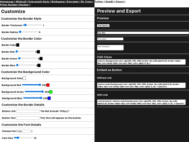Click the black swatch beside Border Blue
This screenshot has width=189, height=142.
pos(39,65)
